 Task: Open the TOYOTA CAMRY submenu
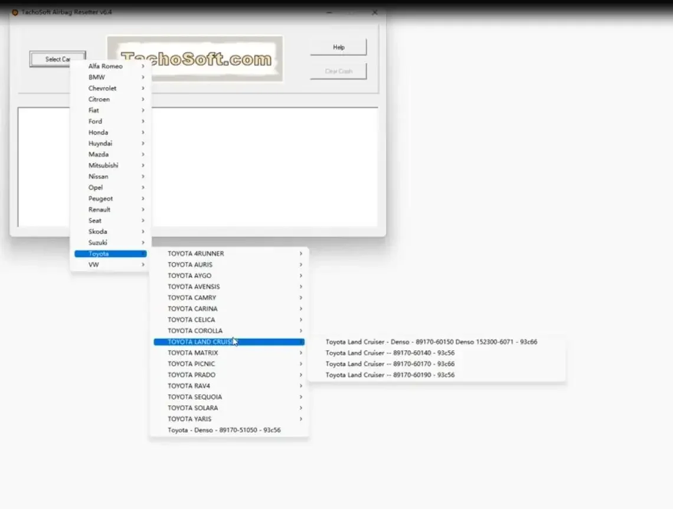coord(229,298)
